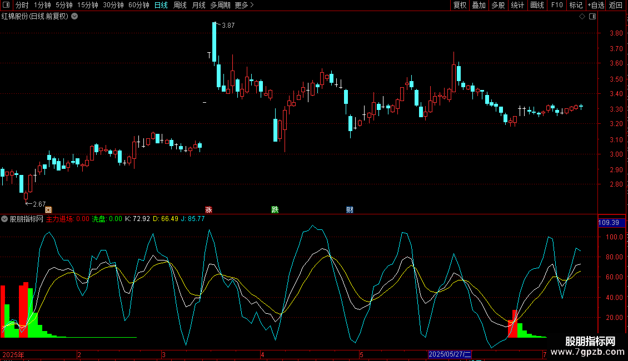Toggle the left panel layout icon
Screen dimensions: 628x361
6,5
